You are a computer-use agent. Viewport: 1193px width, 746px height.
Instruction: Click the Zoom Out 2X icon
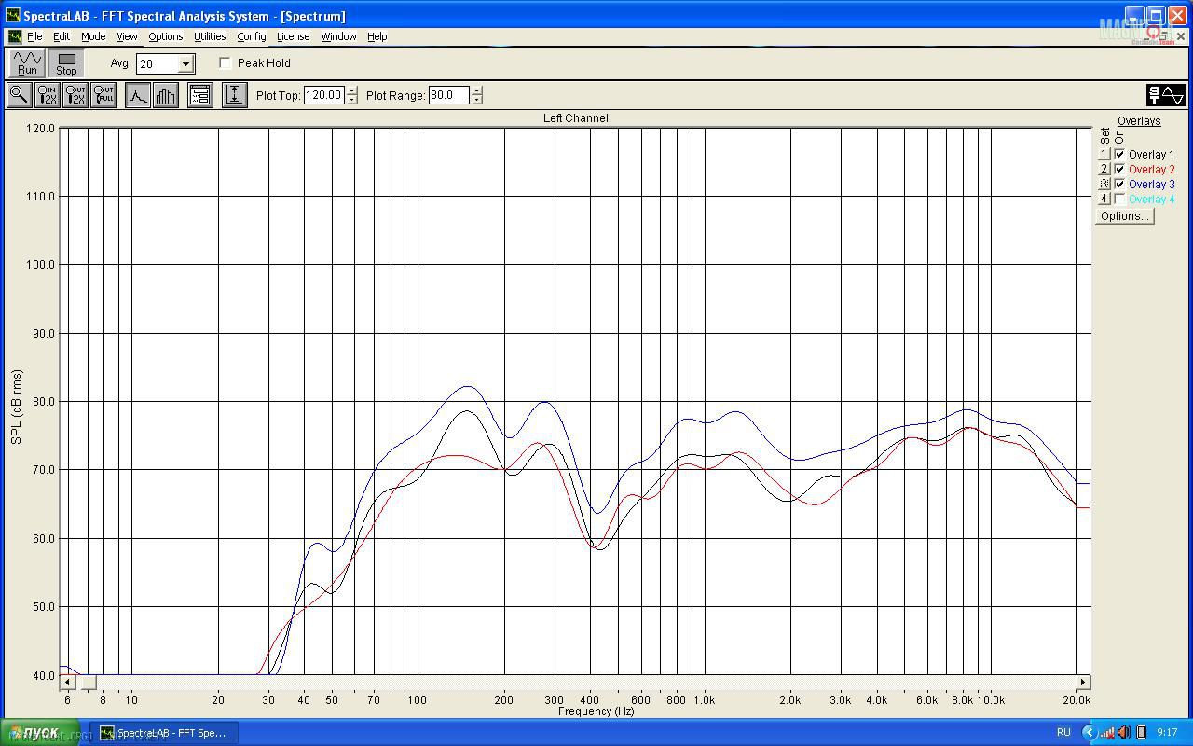point(75,95)
